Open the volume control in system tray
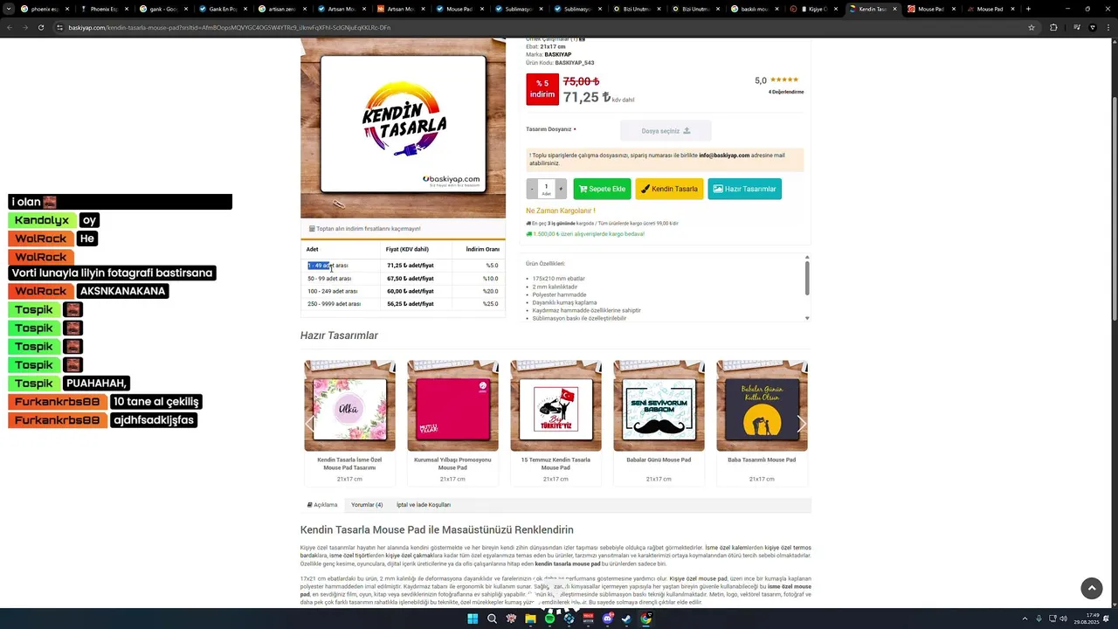This screenshot has width=1118, height=629. point(1063,619)
